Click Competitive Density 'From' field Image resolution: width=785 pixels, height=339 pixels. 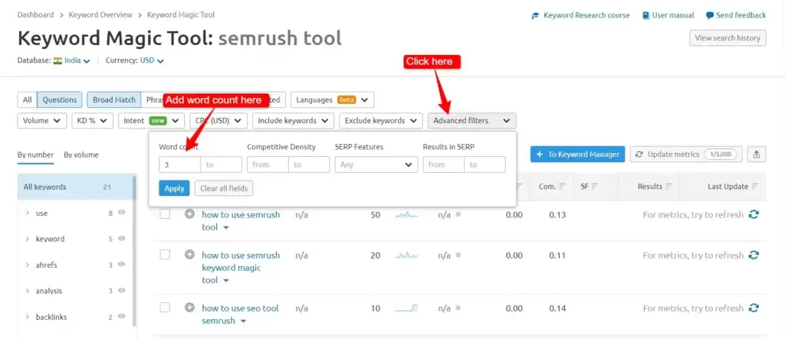[268, 165]
